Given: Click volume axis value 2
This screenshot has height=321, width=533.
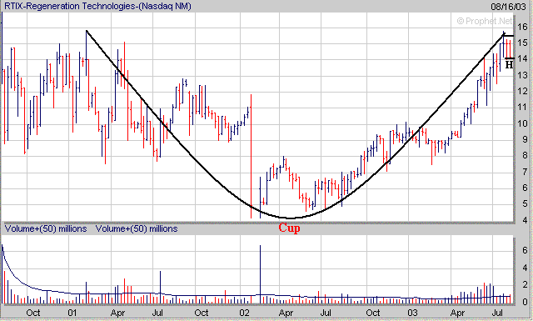Looking at the screenshot, I should pyautogui.click(x=525, y=284).
